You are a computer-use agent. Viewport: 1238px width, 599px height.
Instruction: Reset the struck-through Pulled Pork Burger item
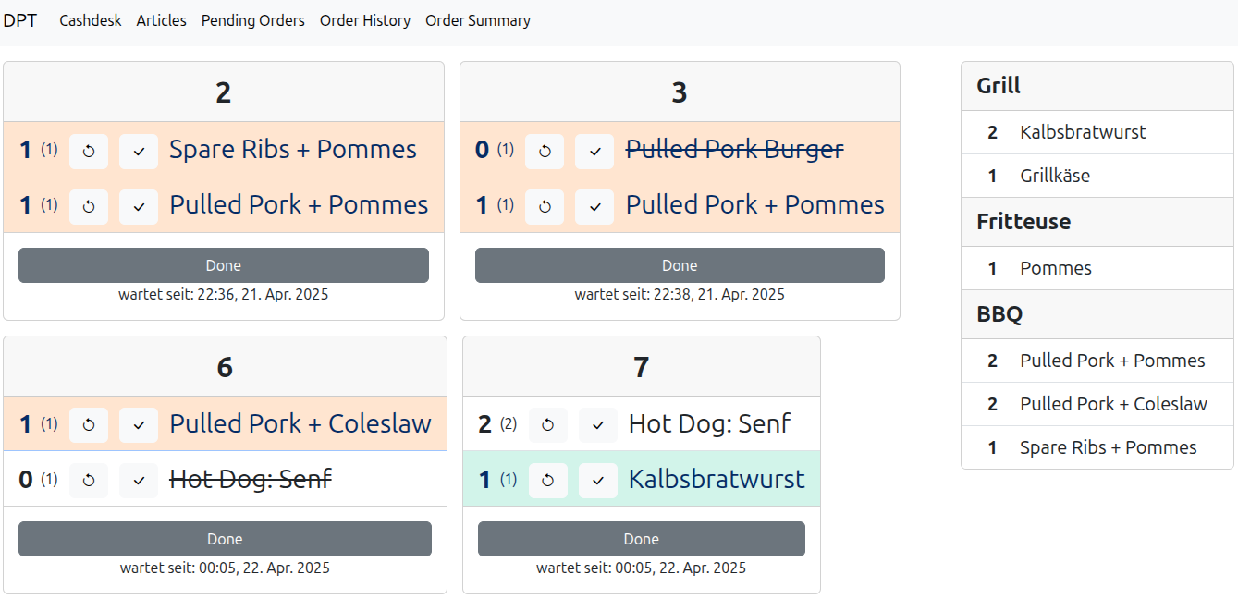[x=545, y=151]
